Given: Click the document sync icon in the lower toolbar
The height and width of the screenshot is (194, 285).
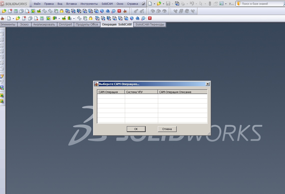Looking at the screenshot, I should (85, 18).
